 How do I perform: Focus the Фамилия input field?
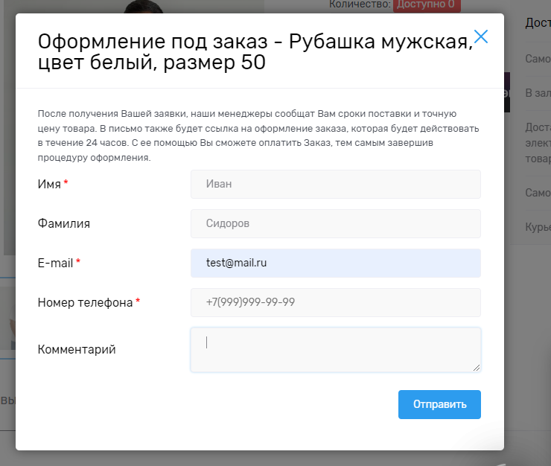(x=335, y=223)
